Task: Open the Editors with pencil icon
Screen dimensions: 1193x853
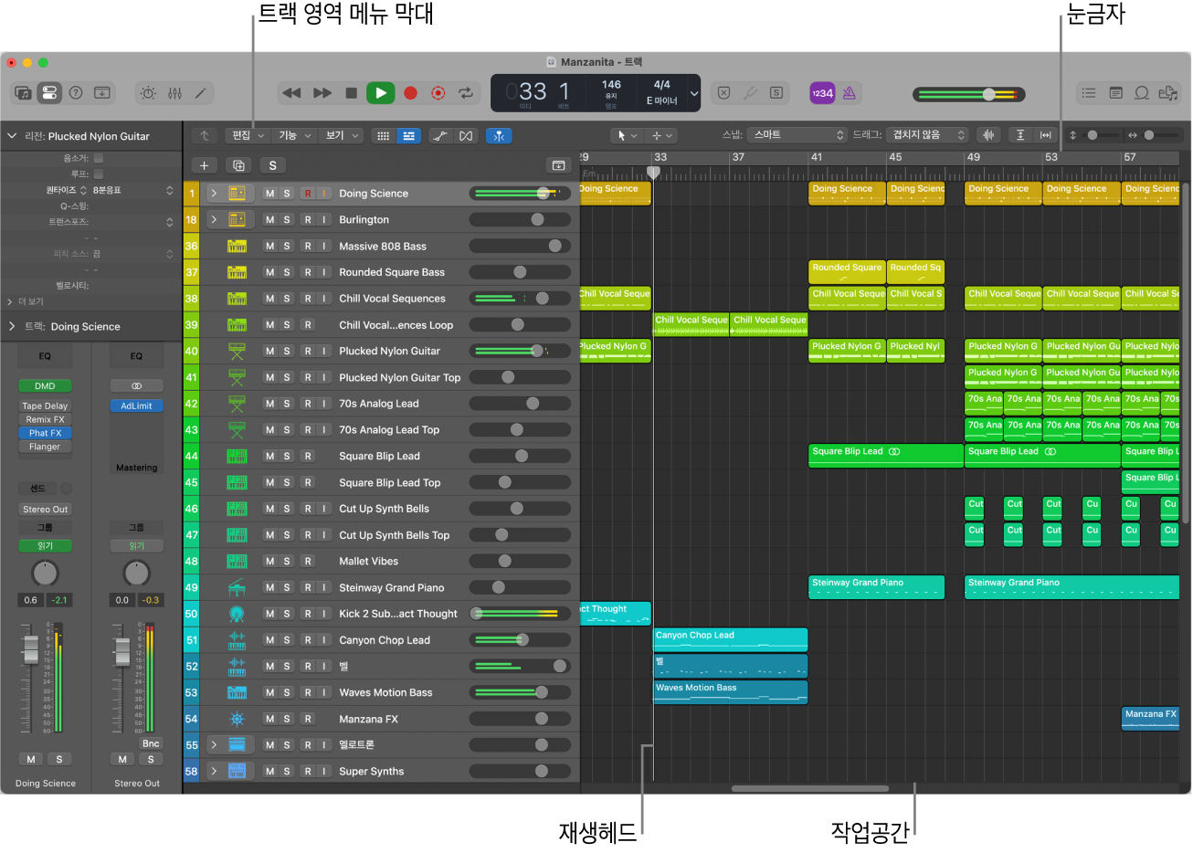Action: [x=200, y=93]
